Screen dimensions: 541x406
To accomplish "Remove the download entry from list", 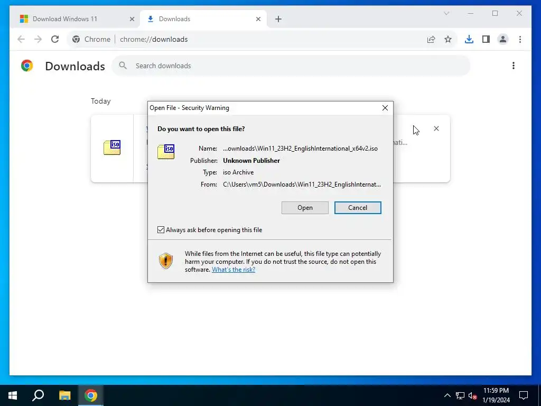I will coord(436,129).
